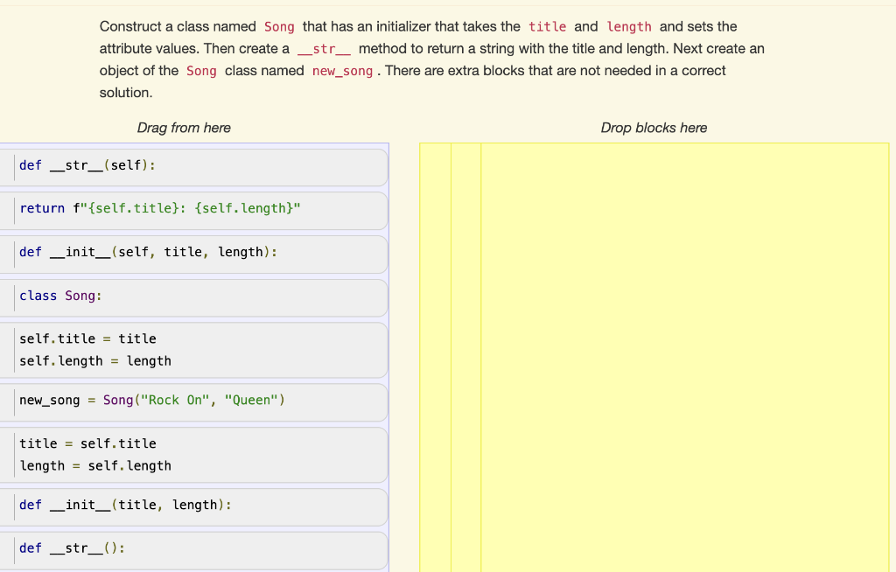Click the second indentation column strip
896x572 pixels.
click(464, 350)
